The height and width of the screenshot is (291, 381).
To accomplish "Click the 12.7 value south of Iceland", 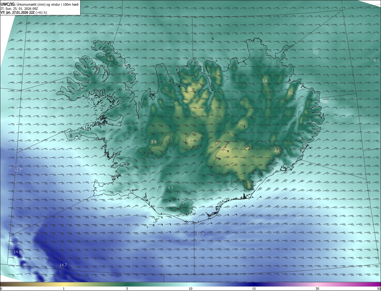I will tap(200, 234).
